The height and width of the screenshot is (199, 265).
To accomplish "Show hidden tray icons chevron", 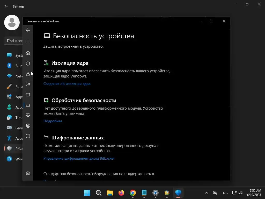I will click(x=207, y=193).
